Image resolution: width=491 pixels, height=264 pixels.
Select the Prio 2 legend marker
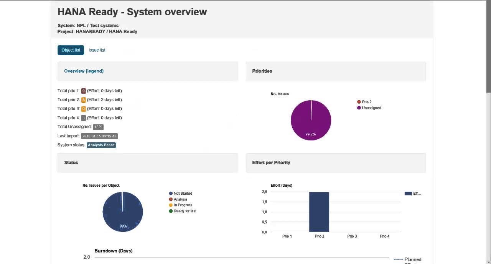click(359, 102)
